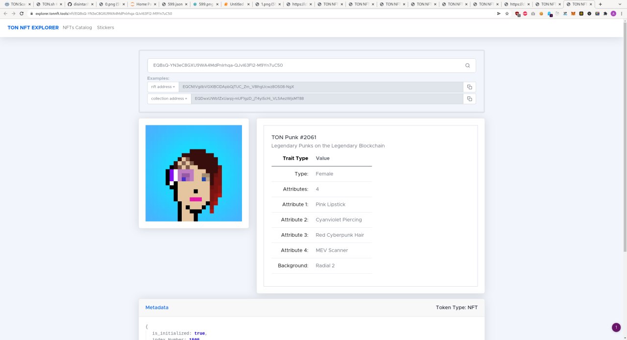Screen dimensions: 627x340
Task: Click the "Pink Lipstick" attribute value
Action: pyautogui.click(x=331, y=204)
